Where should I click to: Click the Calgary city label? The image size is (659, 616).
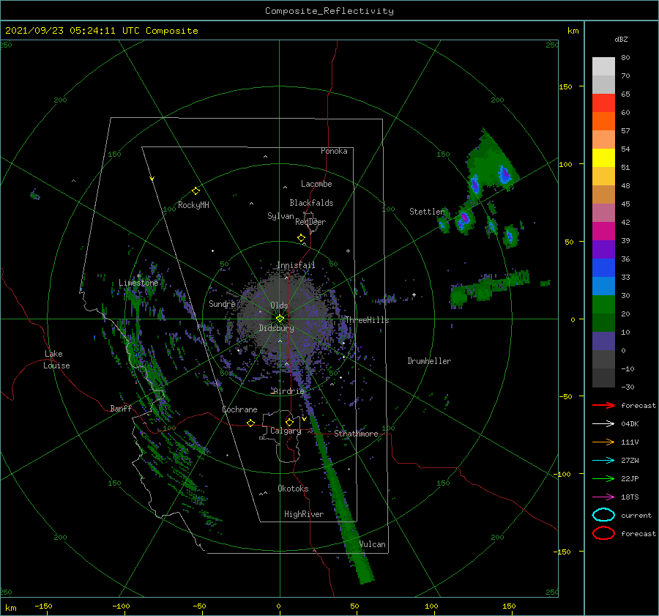286,431
